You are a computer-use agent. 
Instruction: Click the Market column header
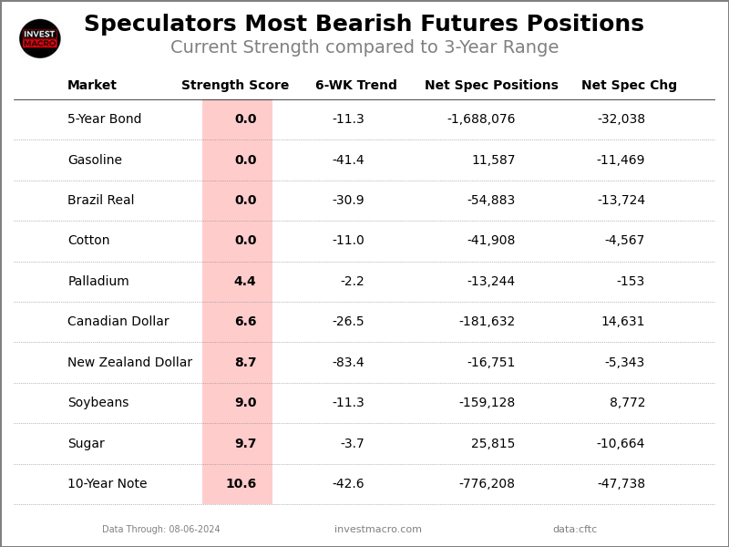(92, 86)
